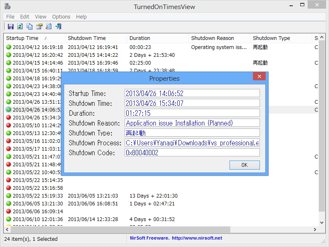Open Properties via the toolbar icon
This screenshot has height=247, width=329.
pyautogui.click(x=39, y=26)
